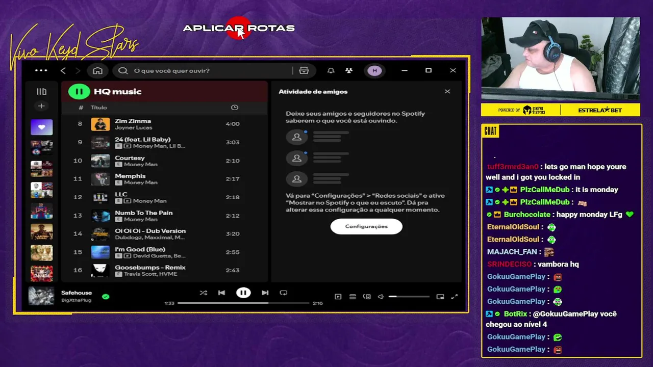Focus the 'O que você quer ouvir?' search field

(204, 70)
